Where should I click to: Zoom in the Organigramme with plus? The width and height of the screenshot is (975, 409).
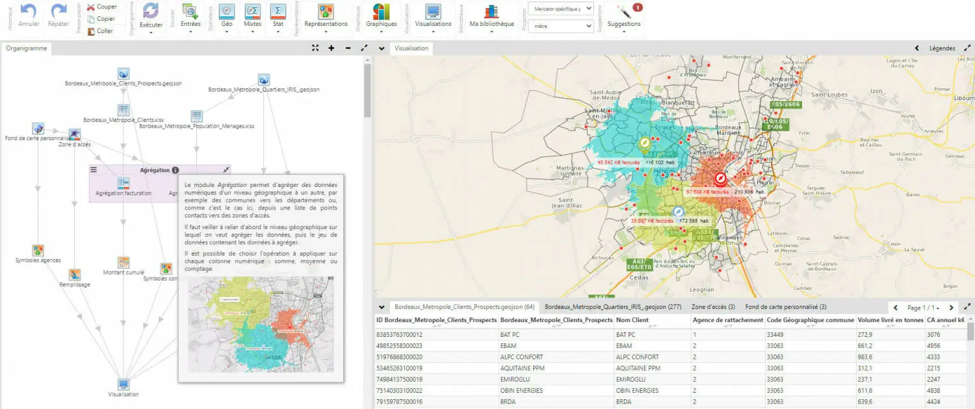331,48
